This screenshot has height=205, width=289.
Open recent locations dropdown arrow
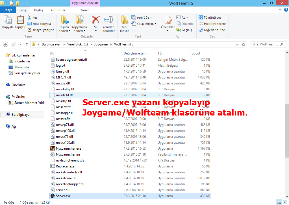point(20,44)
